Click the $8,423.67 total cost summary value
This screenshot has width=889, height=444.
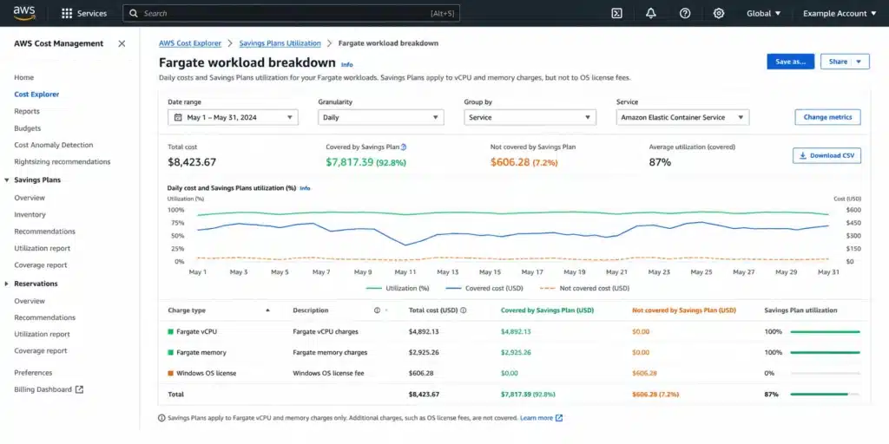(x=192, y=162)
